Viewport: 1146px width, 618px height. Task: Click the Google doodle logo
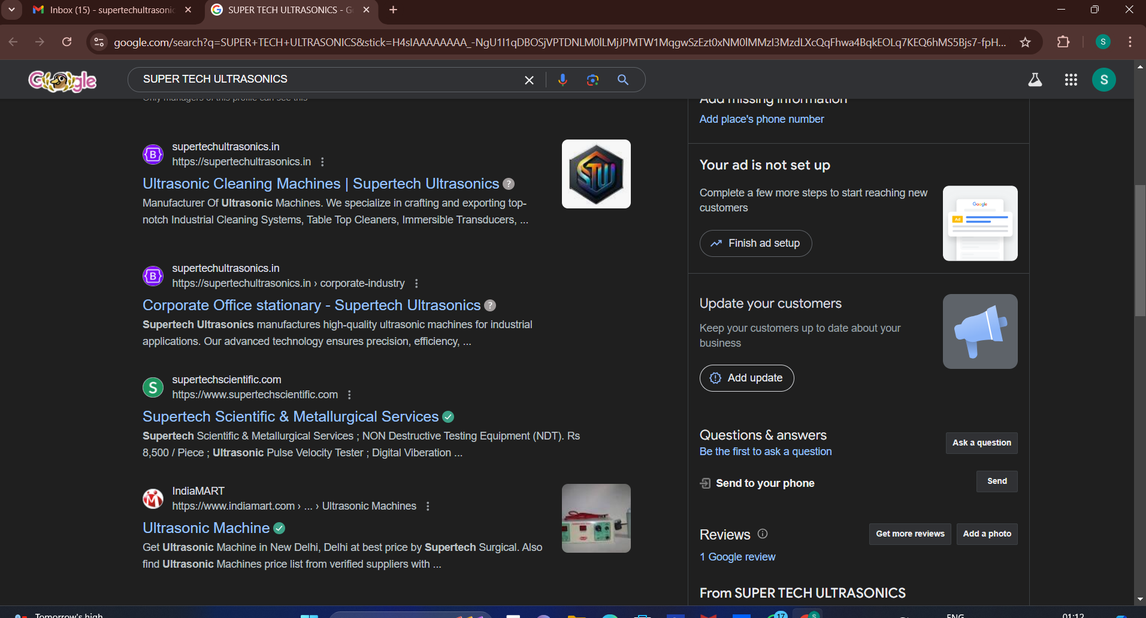pyautogui.click(x=62, y=80)
